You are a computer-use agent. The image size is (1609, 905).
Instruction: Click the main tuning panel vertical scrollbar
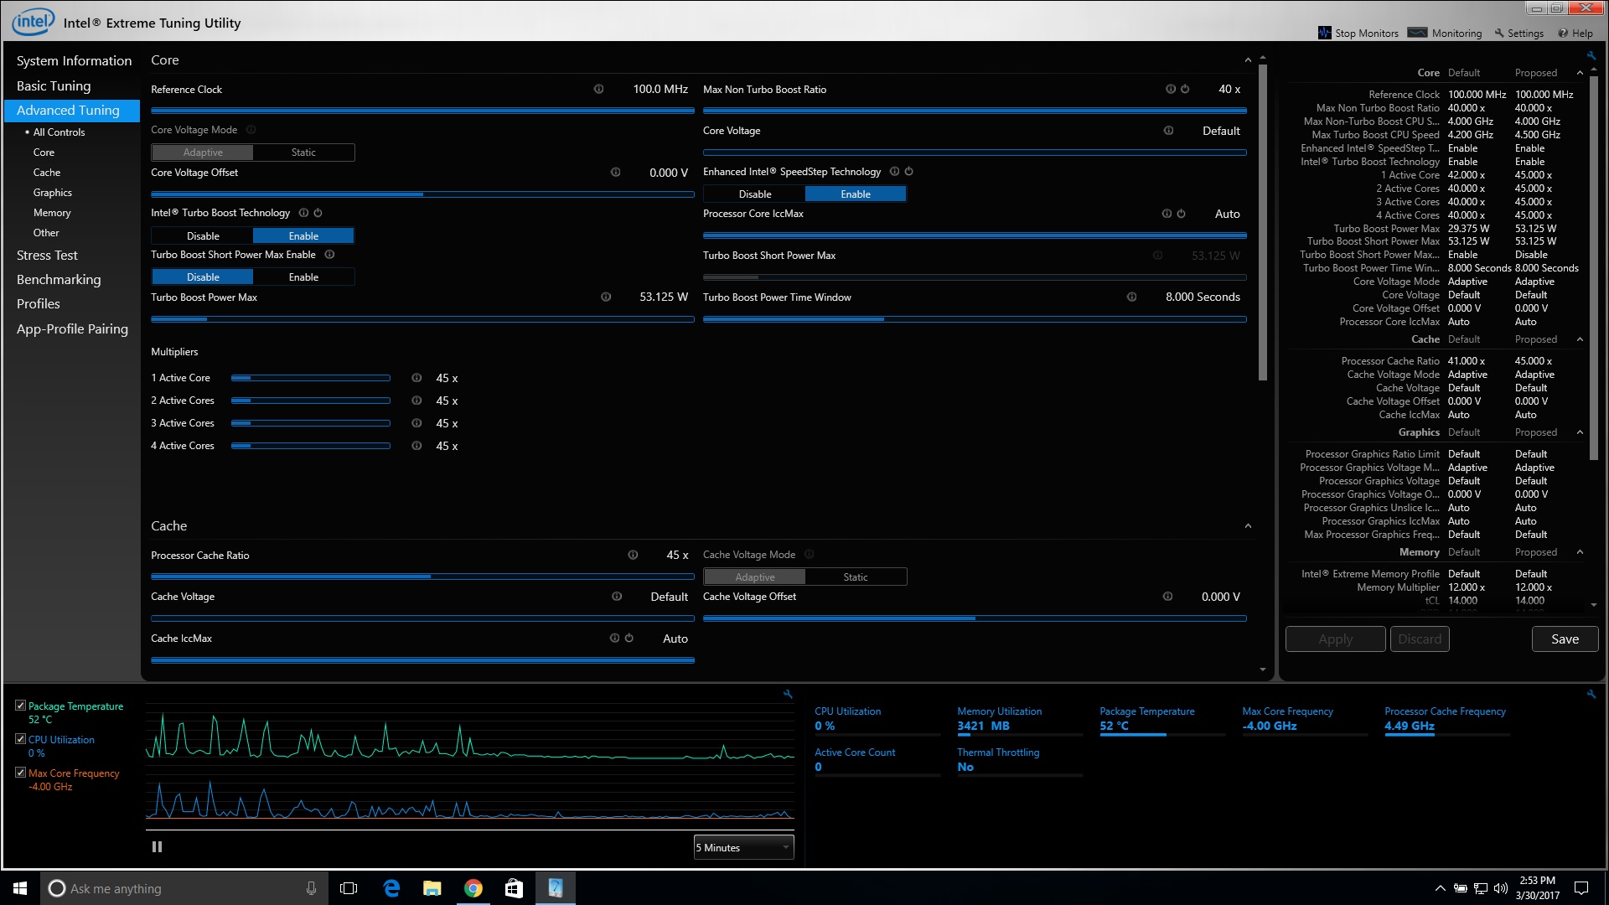[x=1263, y=222]
